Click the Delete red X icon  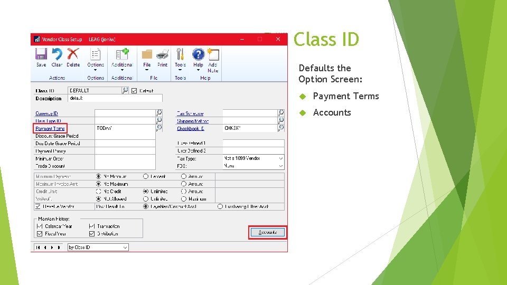pos(73,54)
